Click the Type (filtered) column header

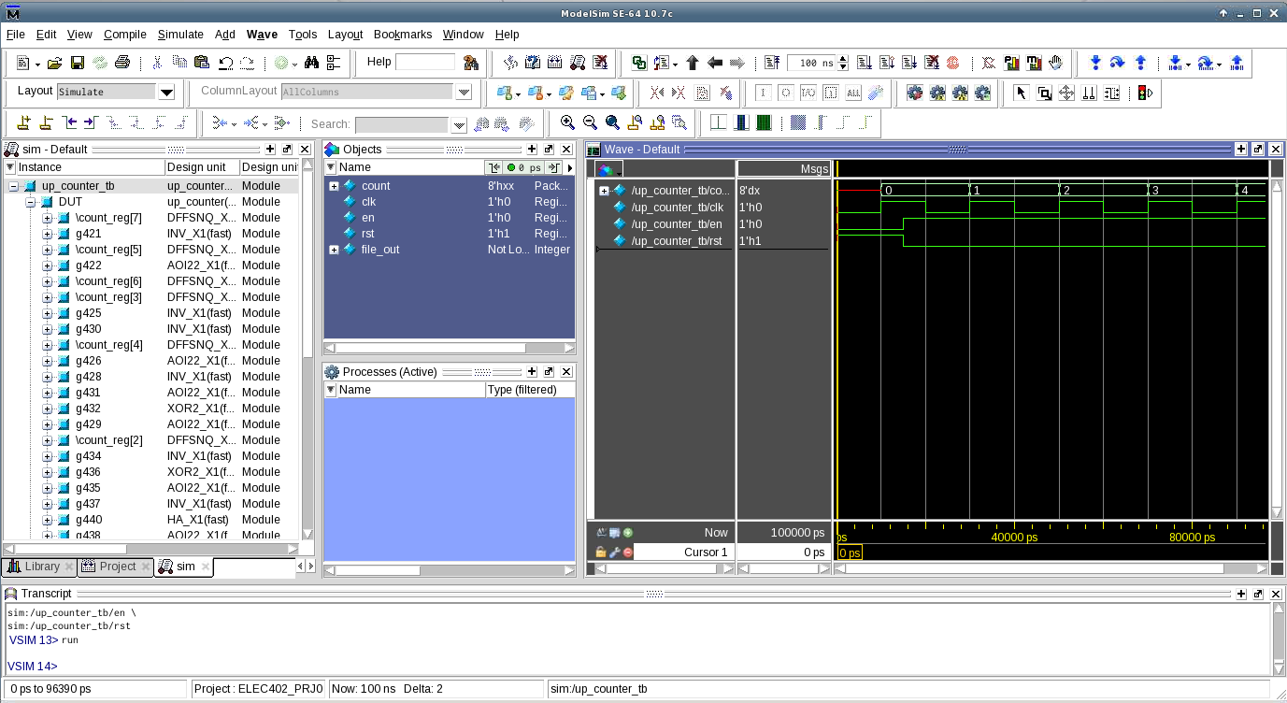530,390
